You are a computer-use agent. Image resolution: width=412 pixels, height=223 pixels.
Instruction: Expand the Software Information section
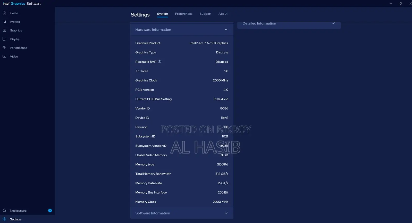pyautogui.click(x=226, y=213)
